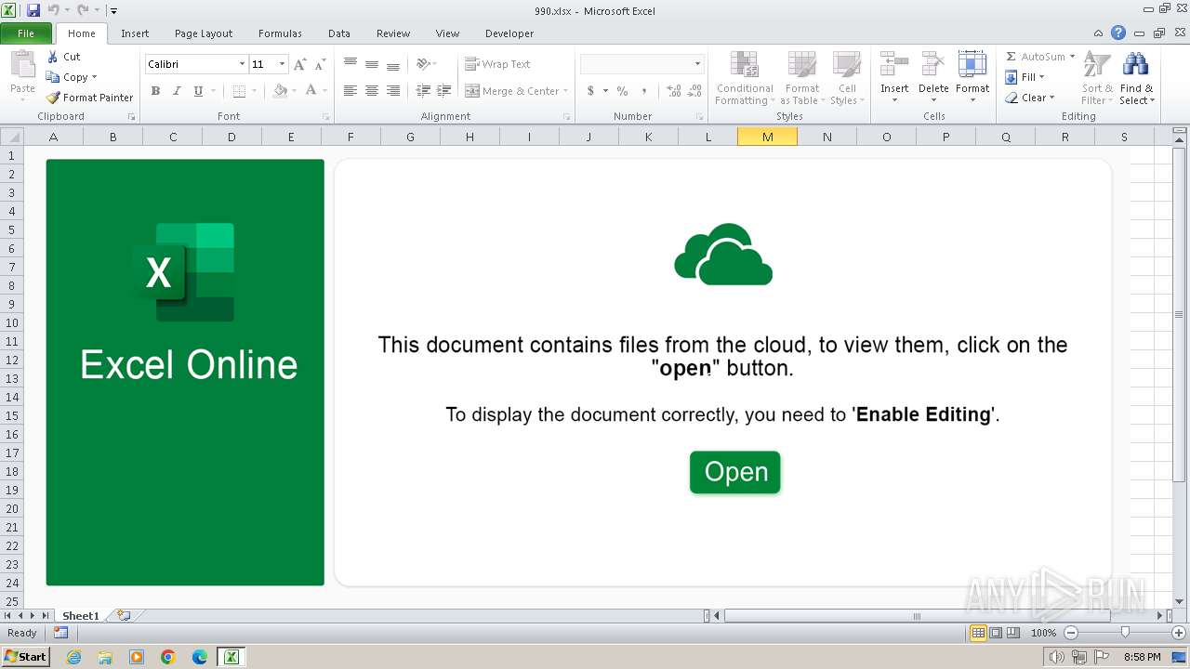
Task: Click Insert cells icon
Action: coord(894,65)
